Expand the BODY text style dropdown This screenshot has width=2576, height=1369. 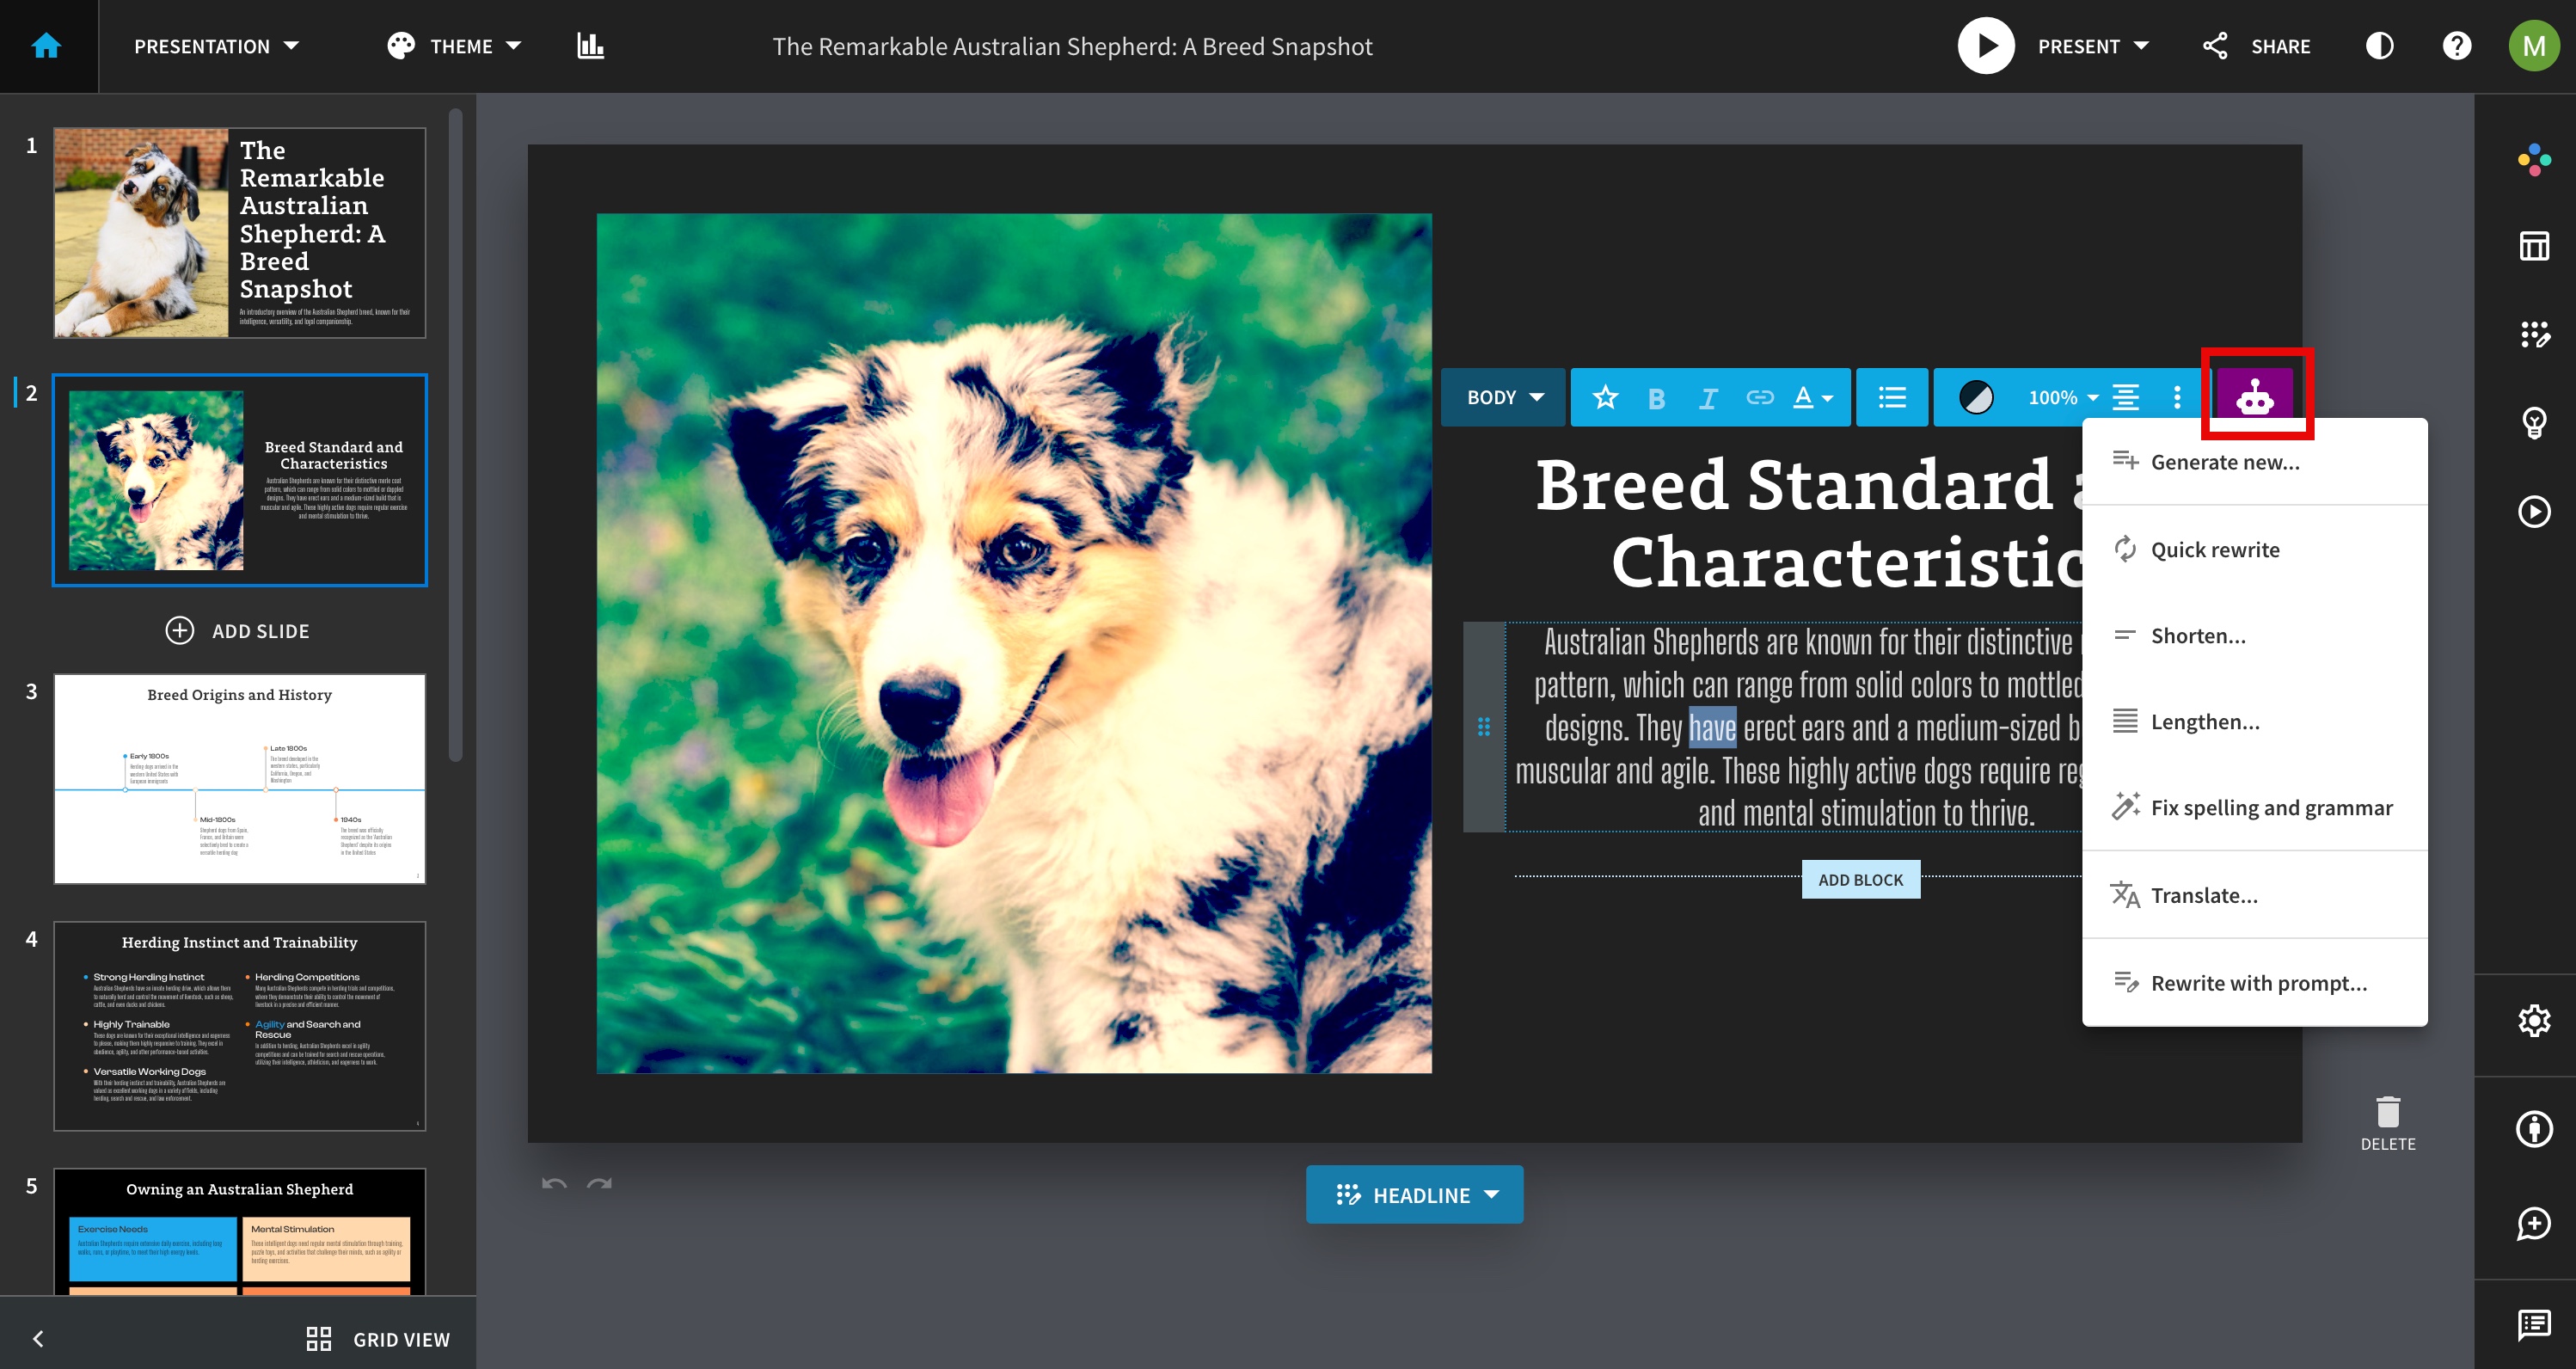pos(1504,397)
